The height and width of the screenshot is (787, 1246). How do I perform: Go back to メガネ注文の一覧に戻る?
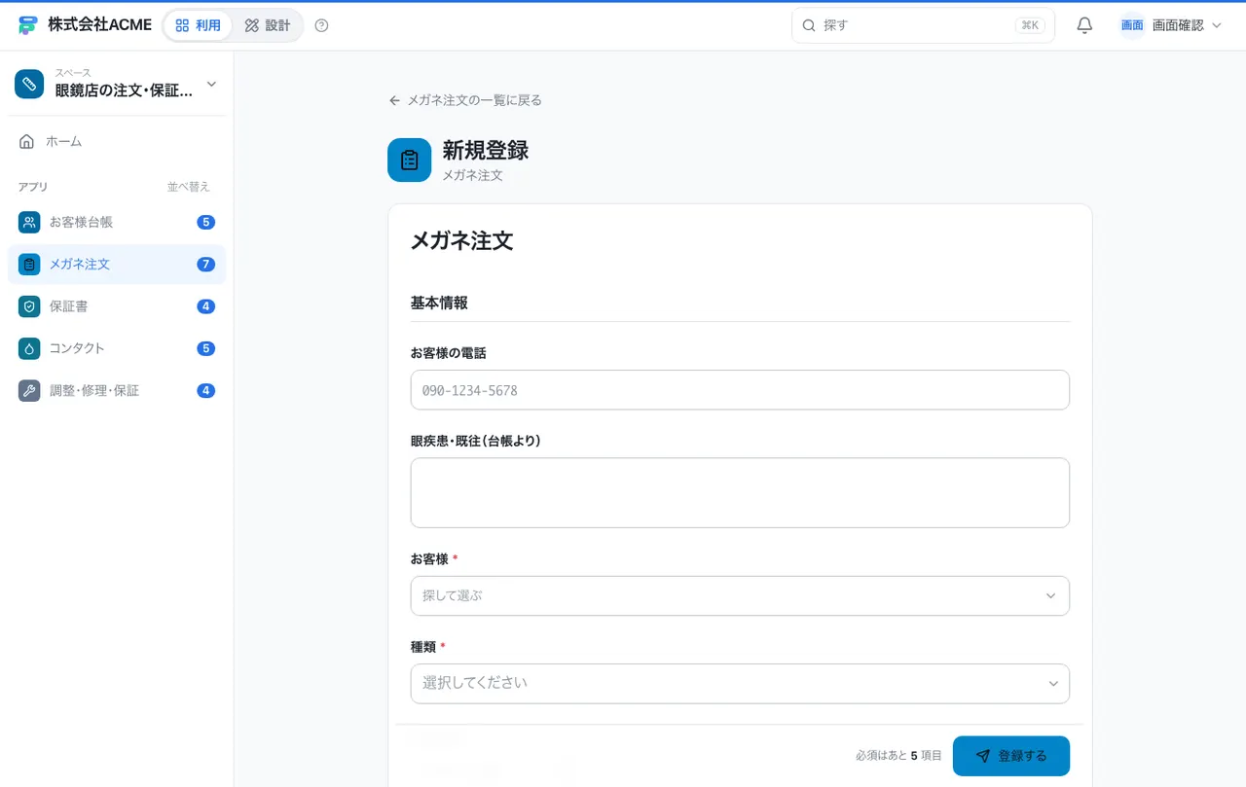(465, 100)
